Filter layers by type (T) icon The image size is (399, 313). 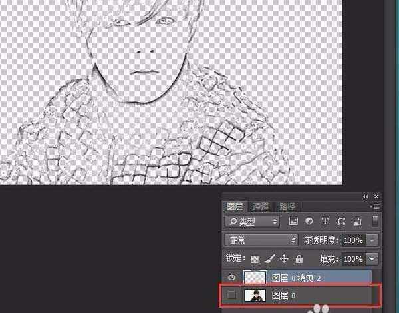(325, 221)
